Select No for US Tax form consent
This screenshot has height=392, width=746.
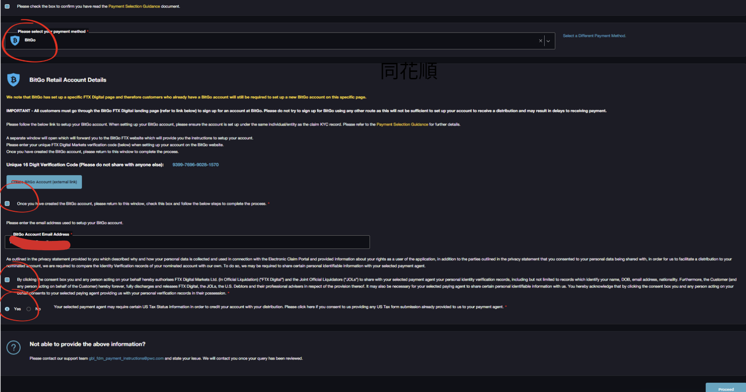coord(29,309)
